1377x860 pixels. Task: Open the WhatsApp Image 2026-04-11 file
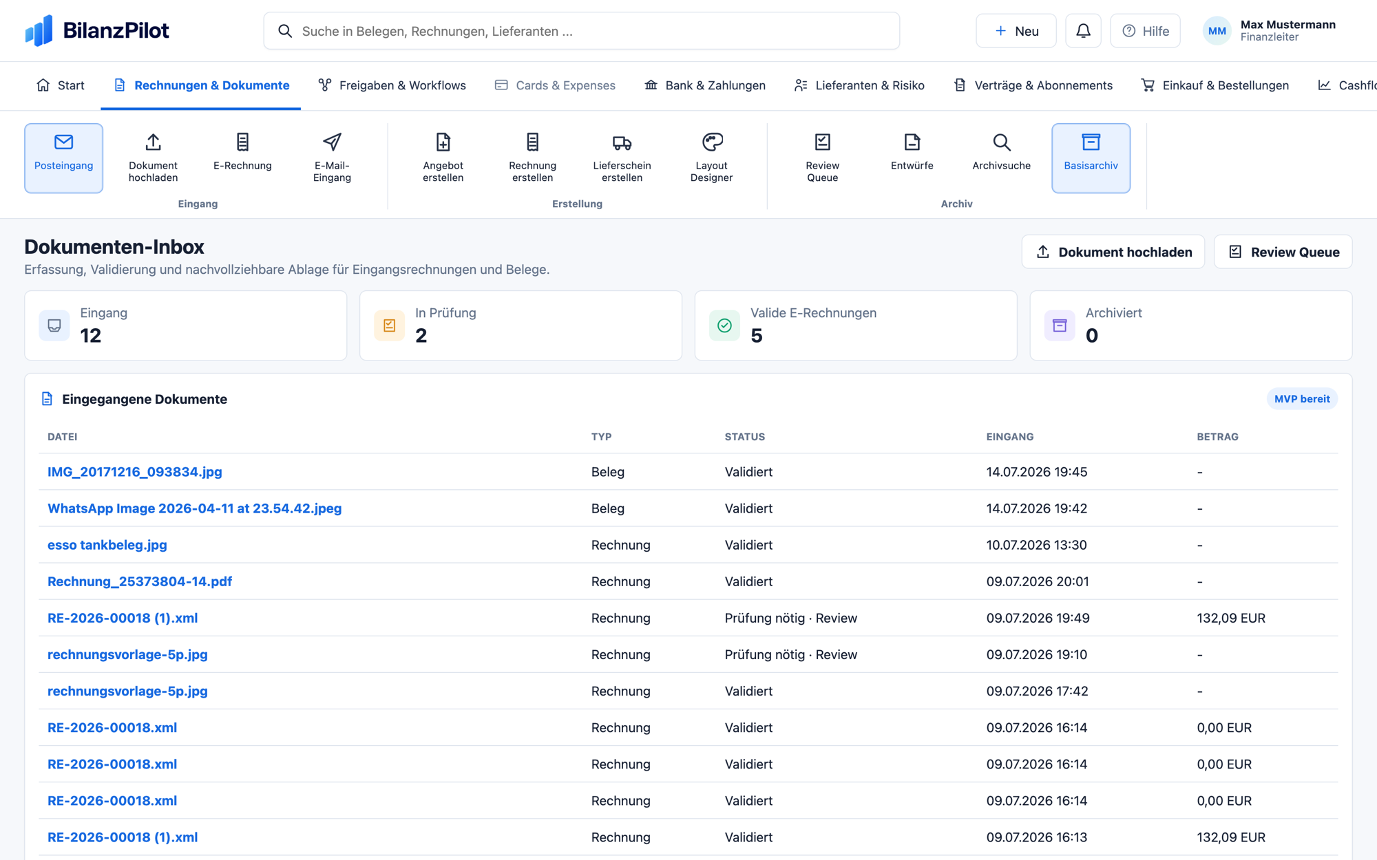pyautogui.click(x=195, y=508)
